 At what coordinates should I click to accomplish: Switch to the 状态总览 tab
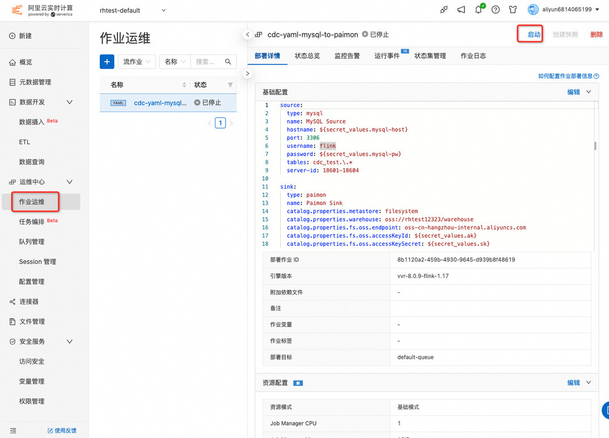tap(307, 56)
